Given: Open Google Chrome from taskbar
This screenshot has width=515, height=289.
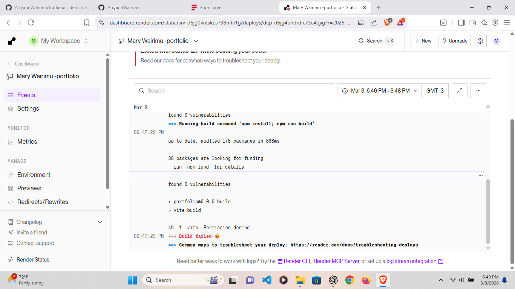Looking at the screenshot, I should pyautogui.click(x=350, y=280).
